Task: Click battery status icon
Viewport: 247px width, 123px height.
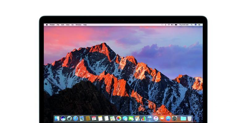Action: point(176,25)
